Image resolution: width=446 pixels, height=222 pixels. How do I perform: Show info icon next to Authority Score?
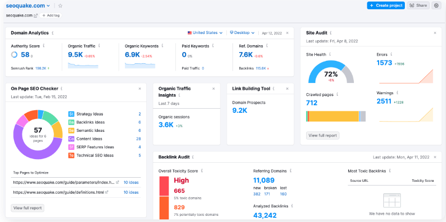[44, 46]
